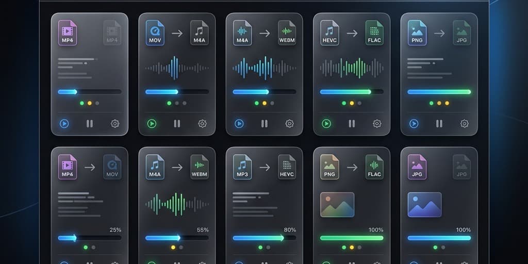This screenshot has height=264, width=528.
Task: Open the purple image thumbnail on JPG card
Action: (425, 204)
